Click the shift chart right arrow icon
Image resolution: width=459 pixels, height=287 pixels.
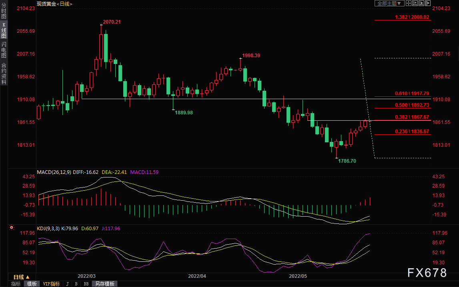tap(428, 3)
